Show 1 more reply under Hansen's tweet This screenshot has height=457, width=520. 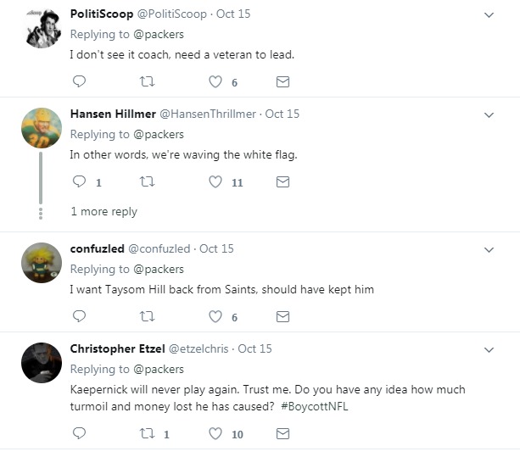[x=103, y=211]
